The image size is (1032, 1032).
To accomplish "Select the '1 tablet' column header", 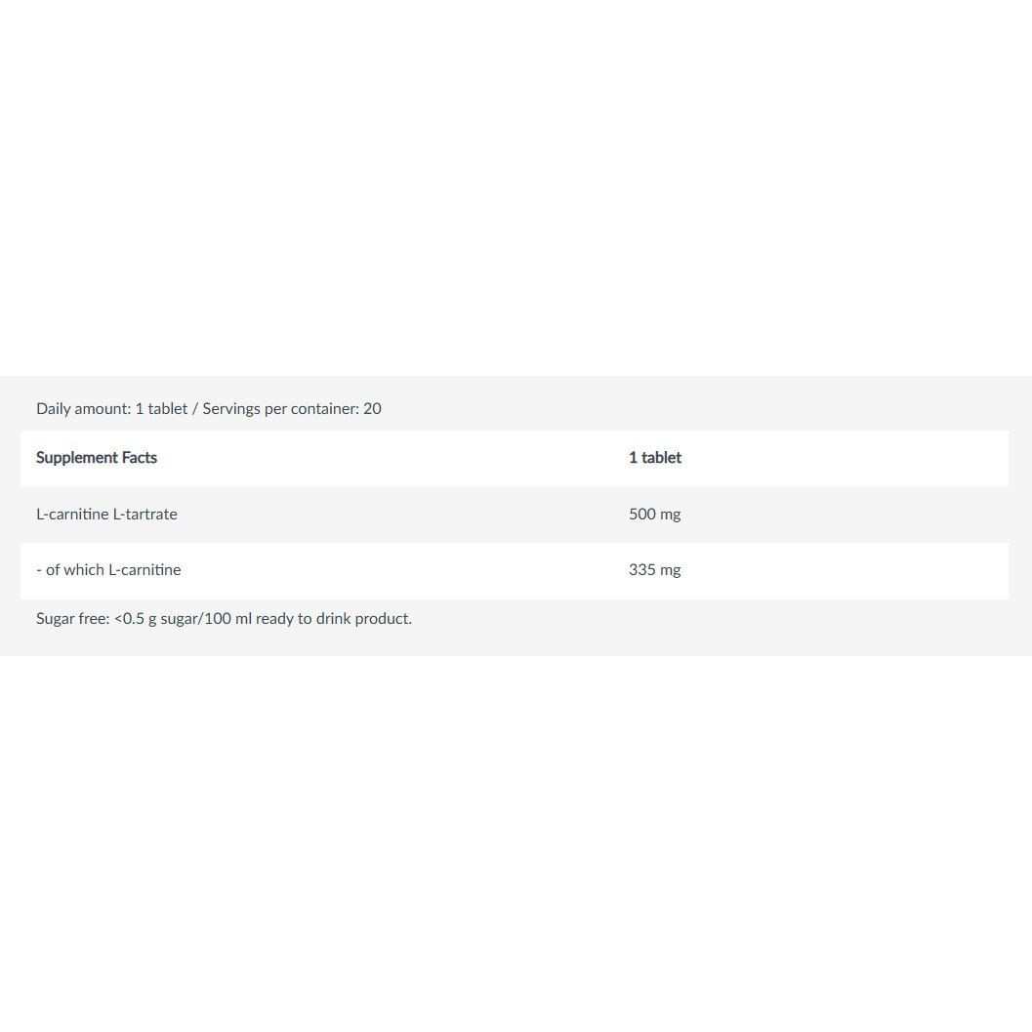I will click(655, 458).
